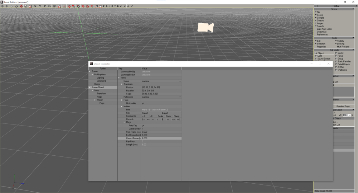
Task: Toggle the Motionable checkbox
Action: 143,103
